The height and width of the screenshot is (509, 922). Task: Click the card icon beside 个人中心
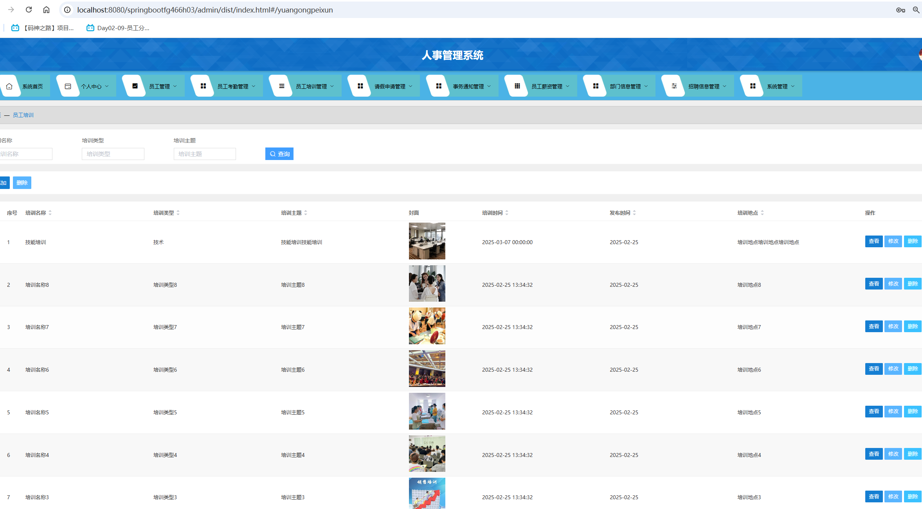coord(68,86)
